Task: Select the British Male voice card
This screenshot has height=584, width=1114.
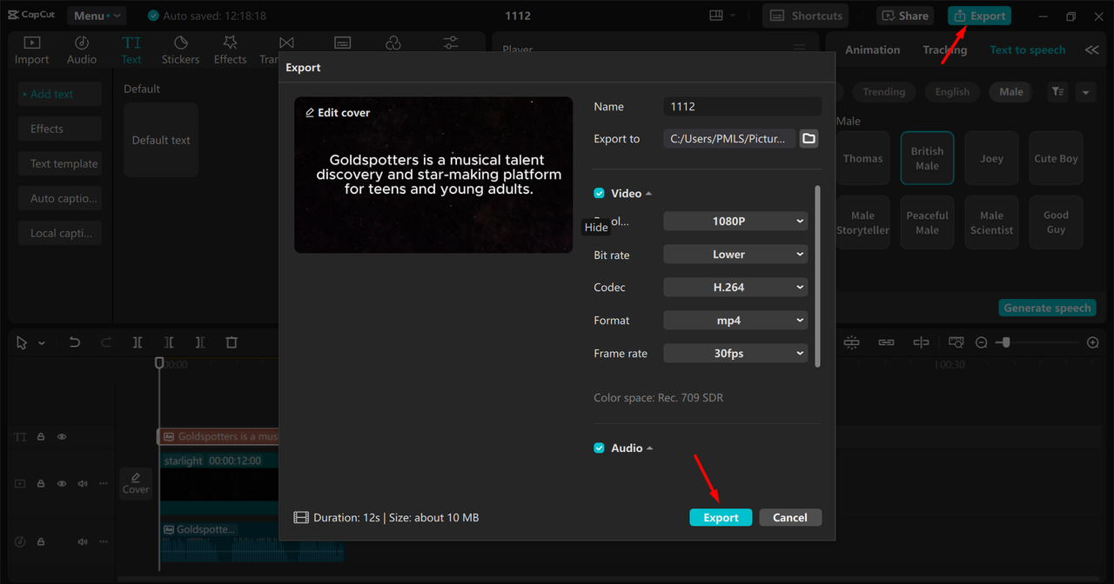Action: (927, 158)
